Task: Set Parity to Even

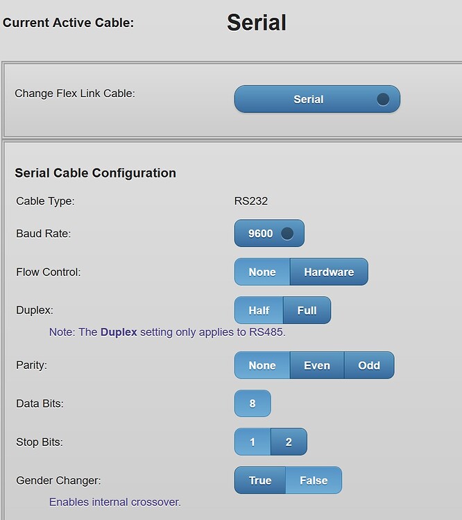Action: (317, 365)
